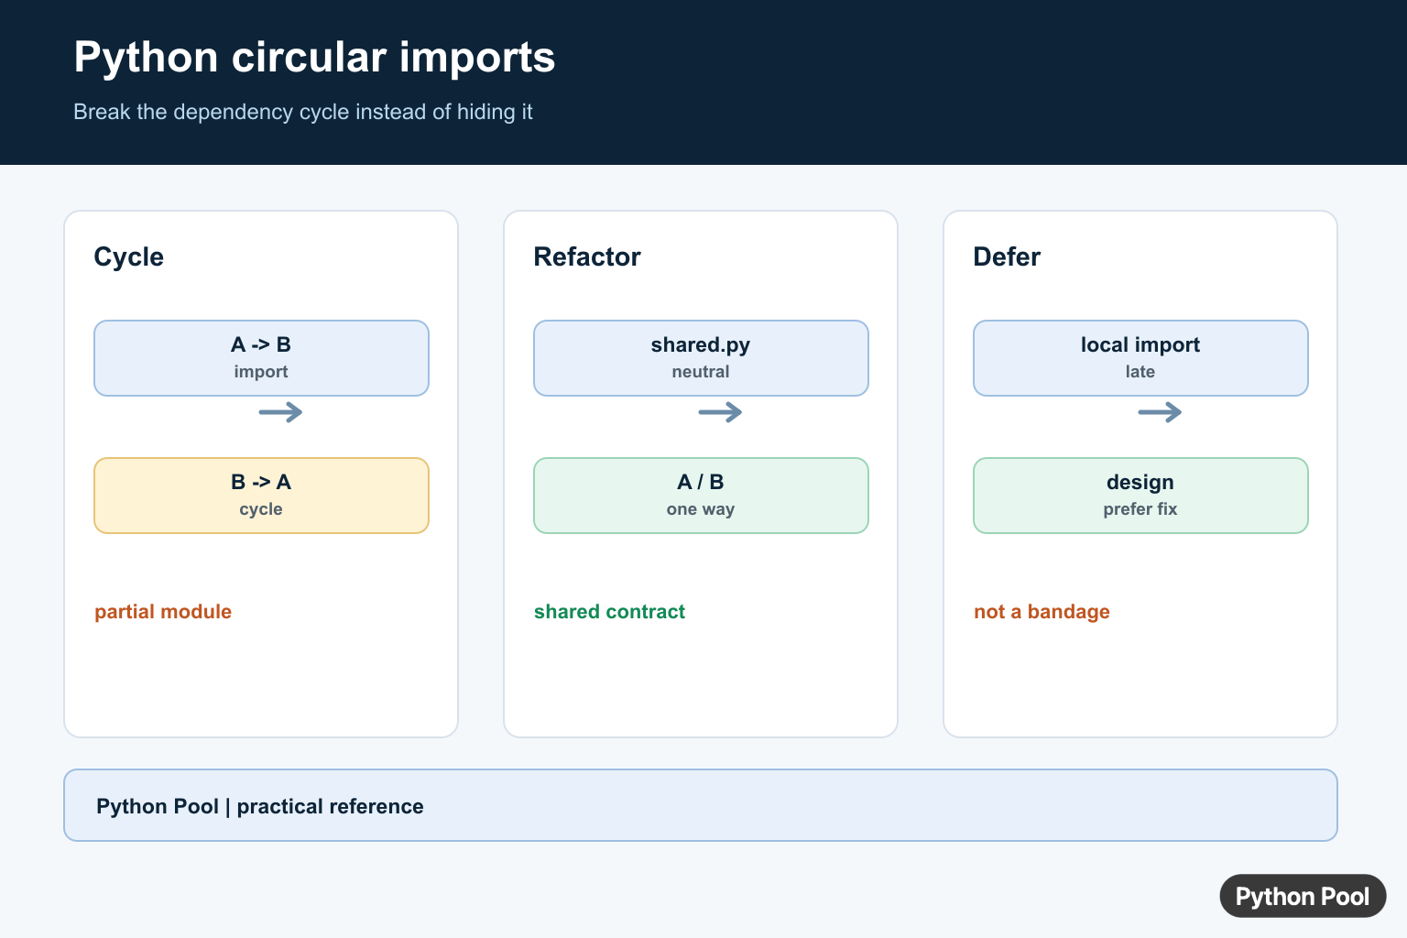Click the 'partial module' caption
The width and height of the screenshot is (1407, 938).
(x=163, y=612)
